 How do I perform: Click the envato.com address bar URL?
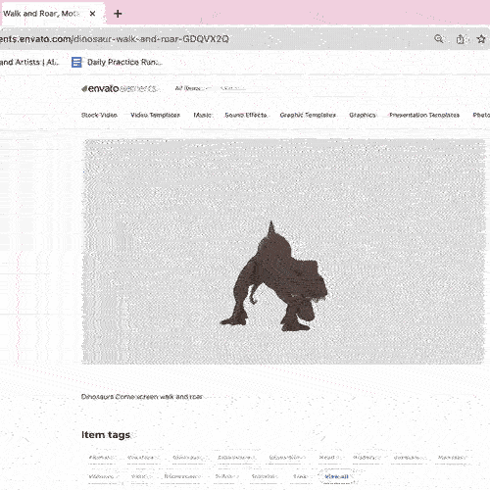click(x=114, y=39)
